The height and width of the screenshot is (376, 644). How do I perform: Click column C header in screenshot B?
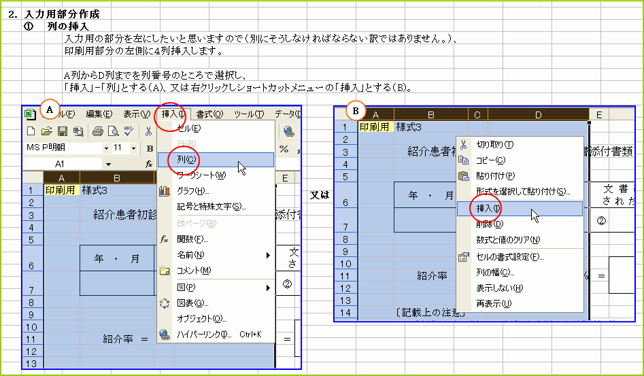click(477, 115)
